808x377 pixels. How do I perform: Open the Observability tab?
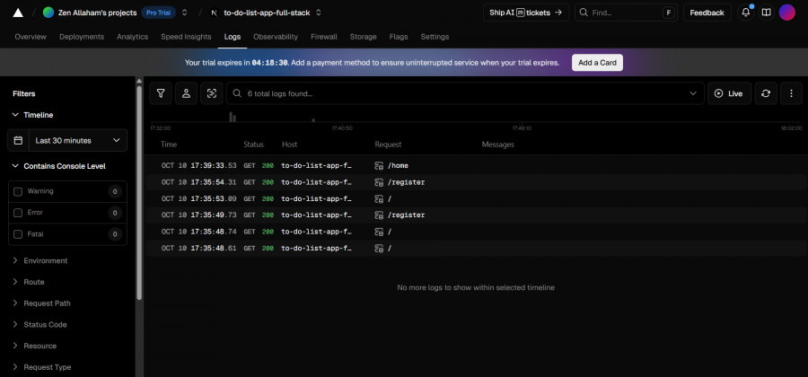click(x=276, y=37)
